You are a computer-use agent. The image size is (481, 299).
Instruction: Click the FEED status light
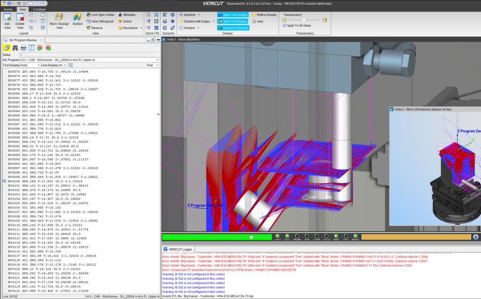[336, 237]
